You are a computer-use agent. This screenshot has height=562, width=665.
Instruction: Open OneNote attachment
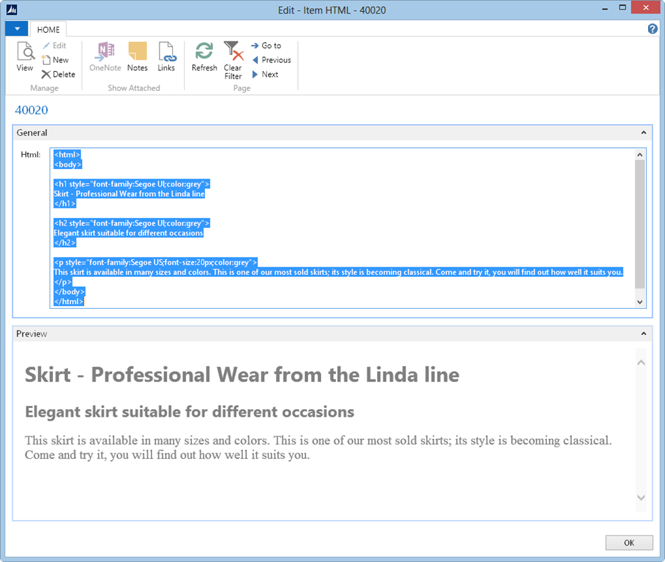[105, 57]
